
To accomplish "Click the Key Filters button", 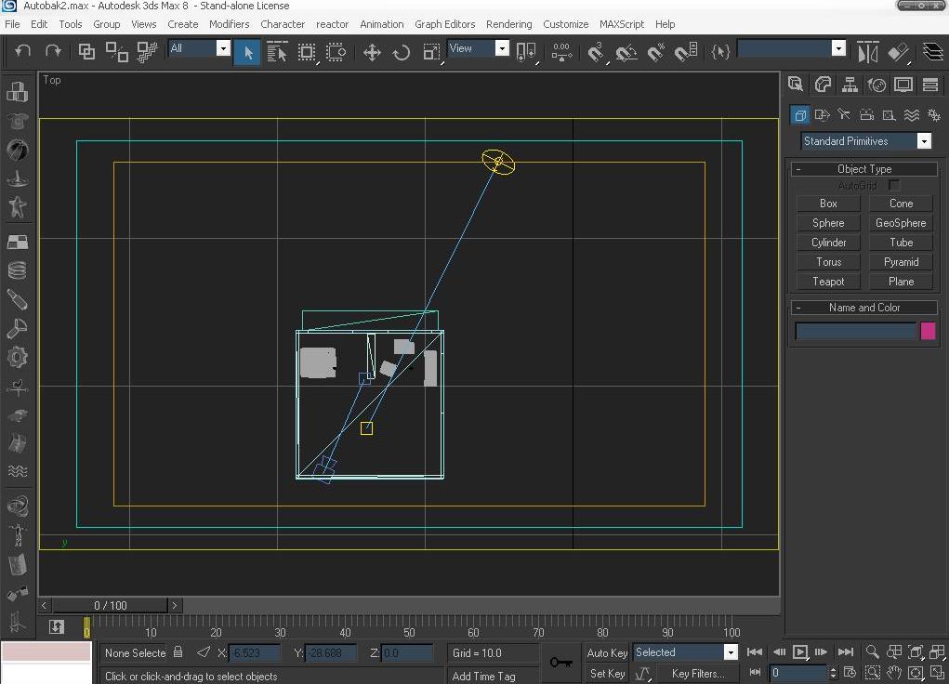I will [x=696, y=674].
